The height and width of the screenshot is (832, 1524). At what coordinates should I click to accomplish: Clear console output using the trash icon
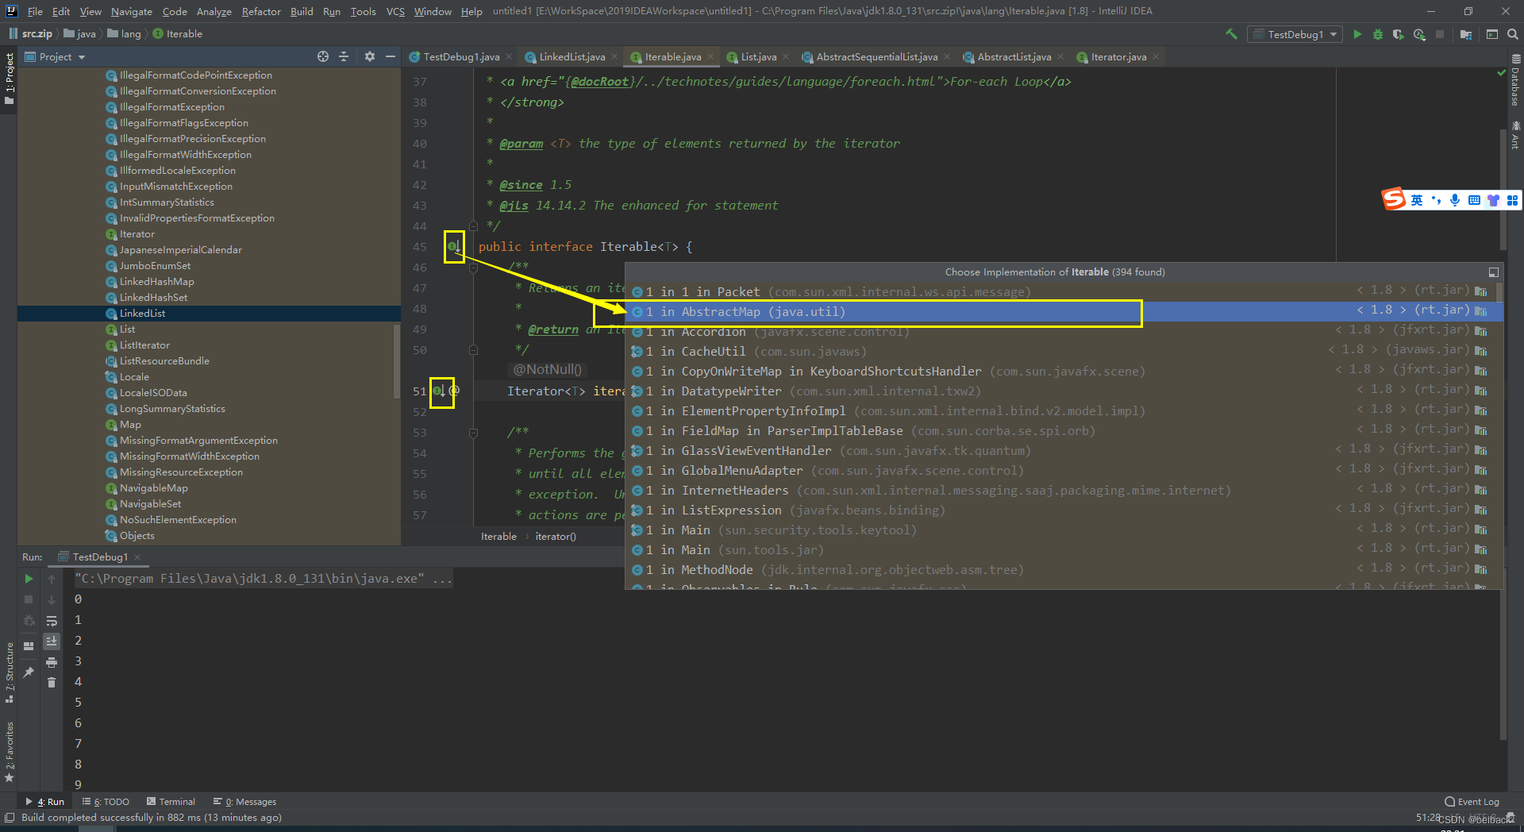(x=52, y=683)
